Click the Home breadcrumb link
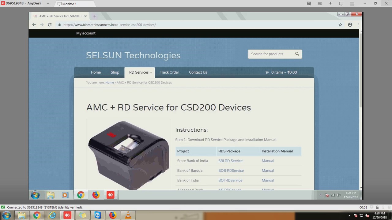392x220 pixels. pyautogui.click(x=110, y=82)
